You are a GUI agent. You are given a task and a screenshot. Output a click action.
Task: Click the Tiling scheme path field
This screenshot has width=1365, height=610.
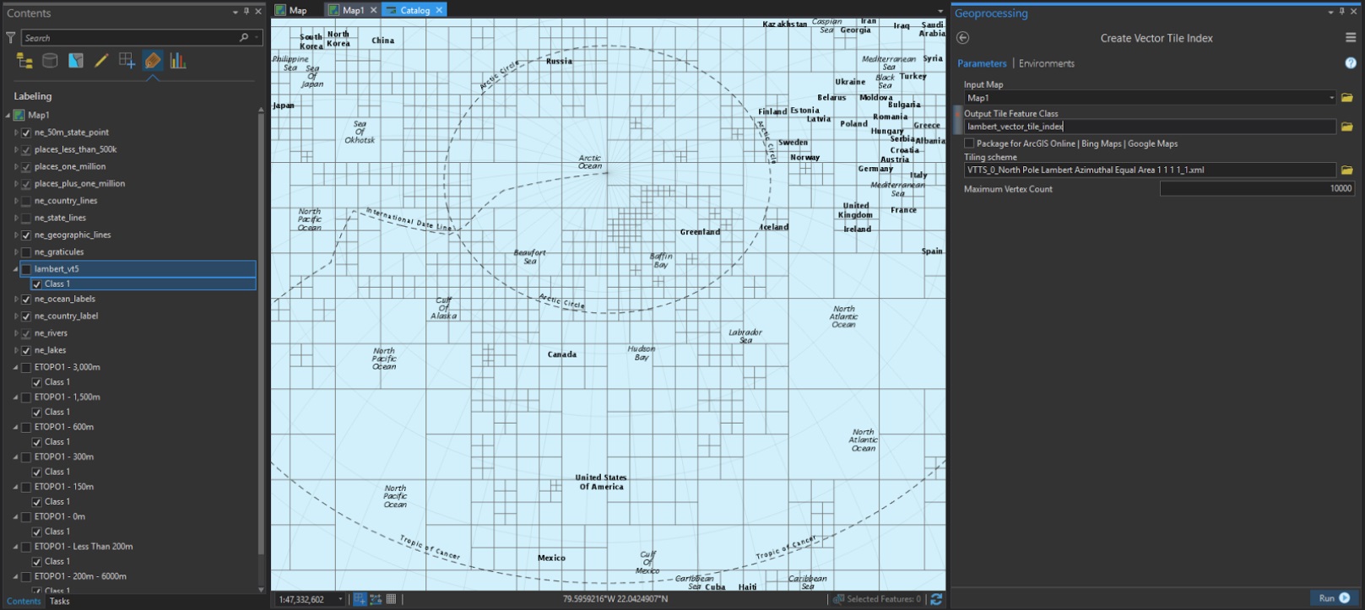click(x=1150, y=170)
